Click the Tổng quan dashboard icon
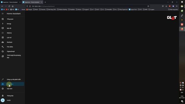The image size is (185, 104). (x=3, y=19)
